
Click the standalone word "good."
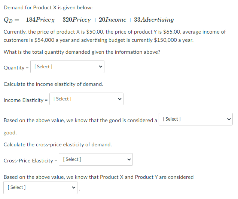[10, 133]
